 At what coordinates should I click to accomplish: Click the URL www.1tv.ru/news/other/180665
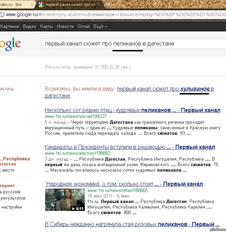click(x=117, y=190)
